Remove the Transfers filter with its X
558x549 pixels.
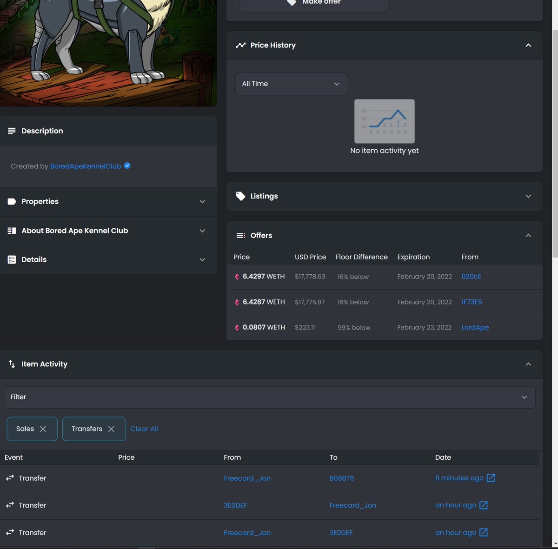click(111, 429)
